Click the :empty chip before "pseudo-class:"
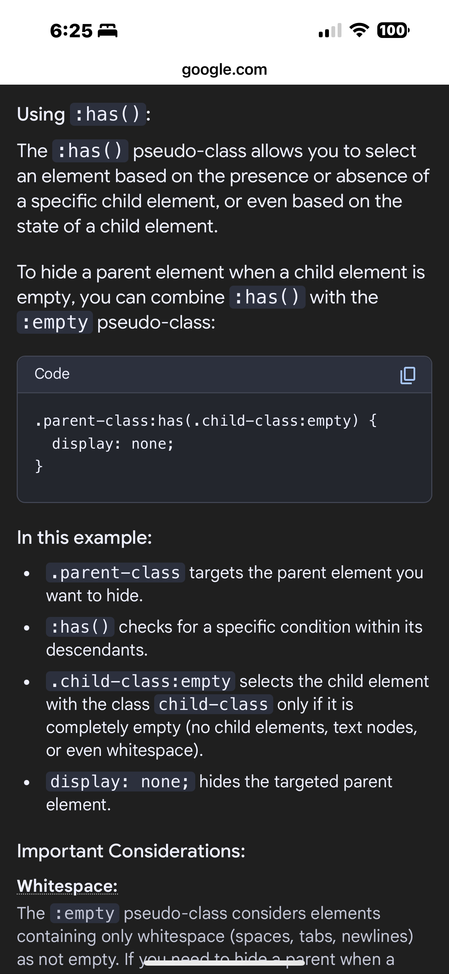This screenshot has width=449, height=974. 55,323
